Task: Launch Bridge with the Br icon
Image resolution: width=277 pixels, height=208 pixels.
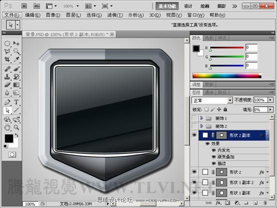Action: (x=24, y=6)
